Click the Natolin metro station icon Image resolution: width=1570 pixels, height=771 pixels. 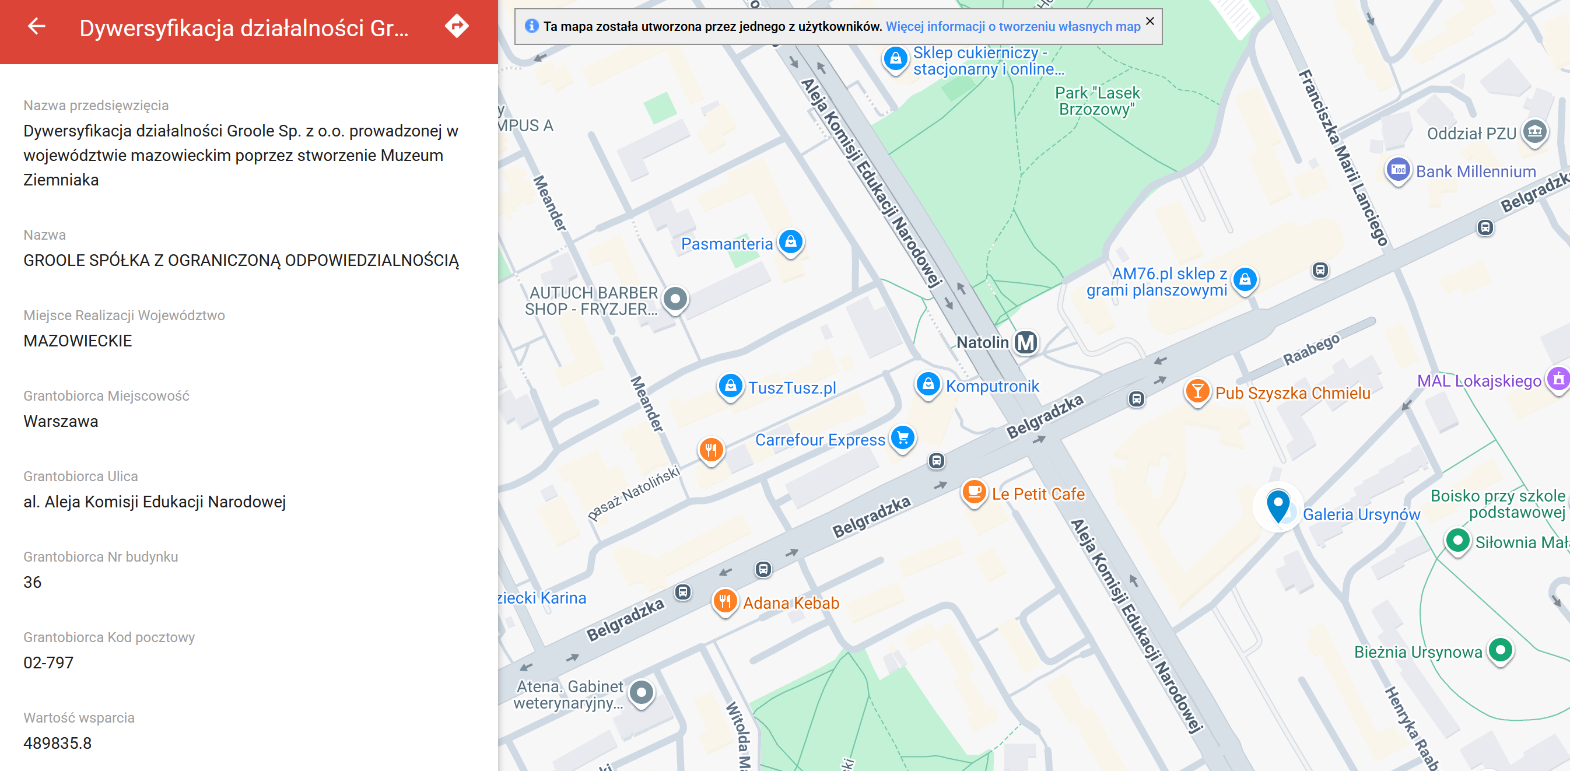[x=1025, y=342]
